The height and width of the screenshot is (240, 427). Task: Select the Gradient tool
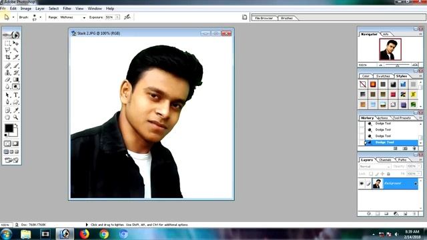coord(16,80)
